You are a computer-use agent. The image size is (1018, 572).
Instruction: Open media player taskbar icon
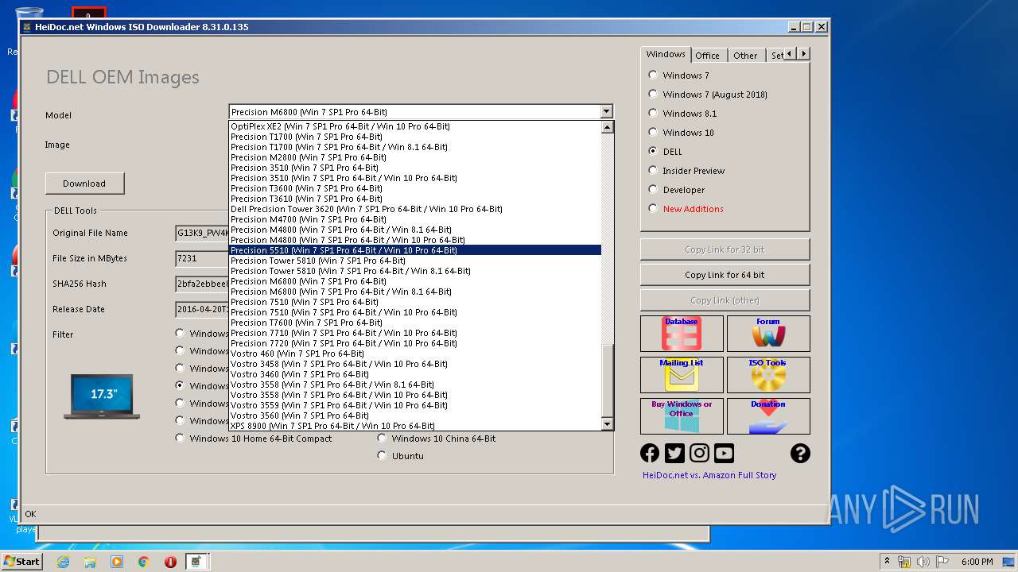pos(117,562)
